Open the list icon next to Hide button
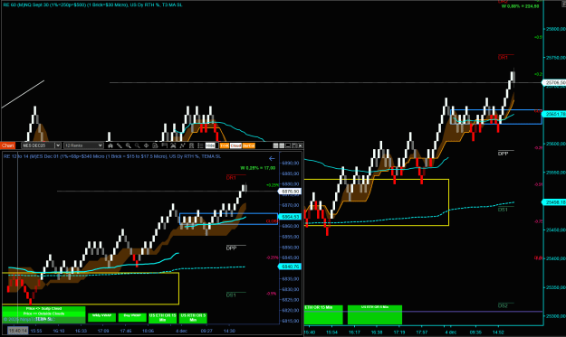This screenshot has width=566, height=337. [200, 145]
